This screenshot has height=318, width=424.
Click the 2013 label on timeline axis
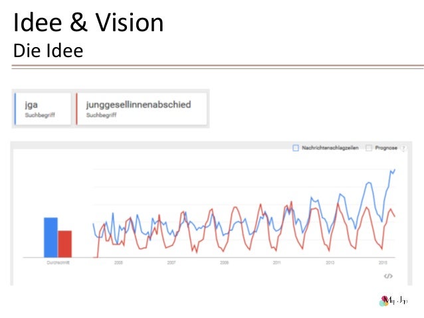coord(330,262)
